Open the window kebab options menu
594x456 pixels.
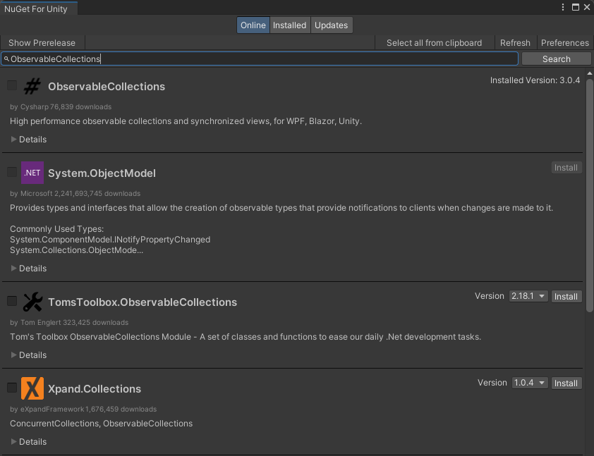click(x=563, y=7)
